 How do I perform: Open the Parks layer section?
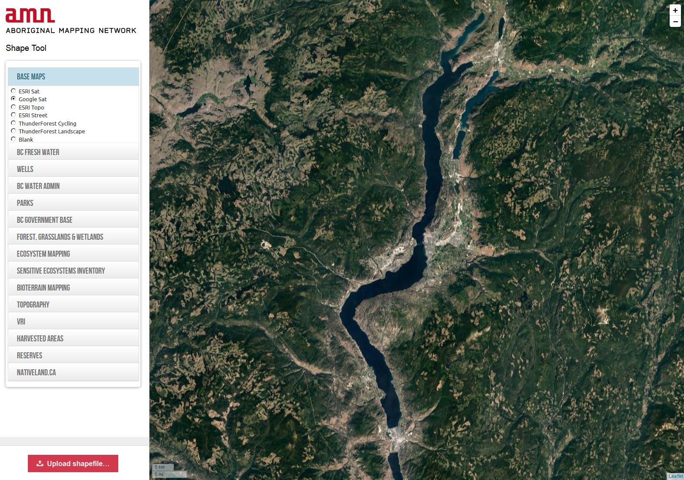coord(73,203)
